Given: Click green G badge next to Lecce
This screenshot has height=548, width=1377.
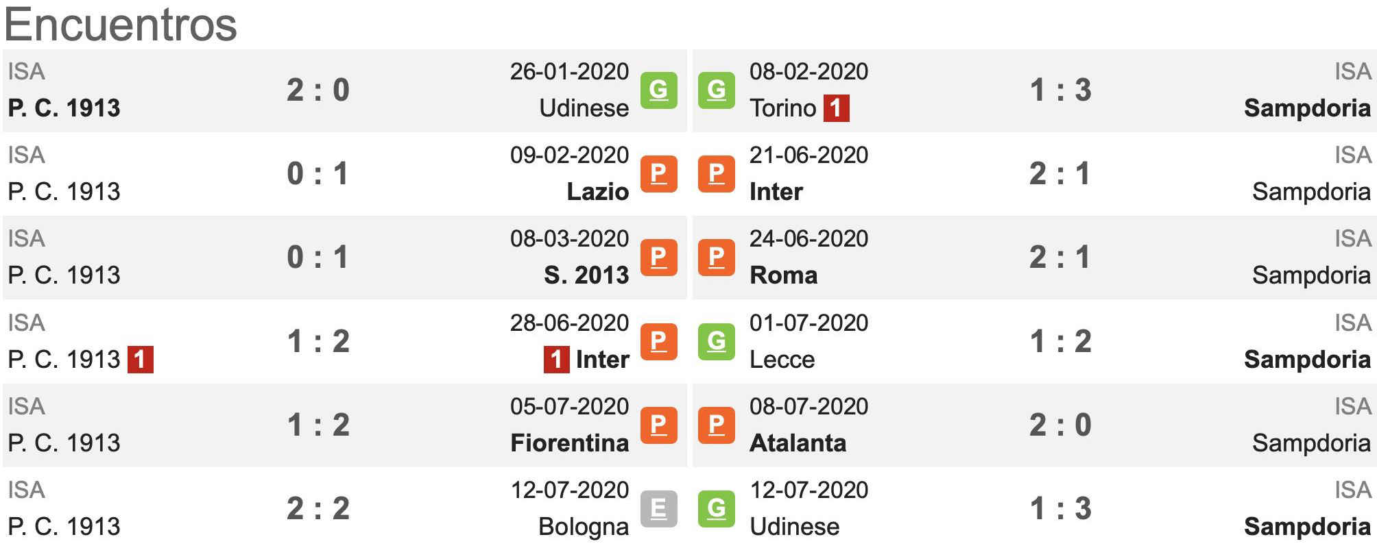Looking at the screenshot, I should point(716,342).
